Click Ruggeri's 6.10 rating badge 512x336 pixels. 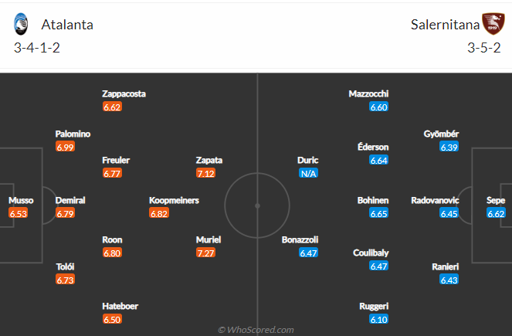(x=378, y=319)
